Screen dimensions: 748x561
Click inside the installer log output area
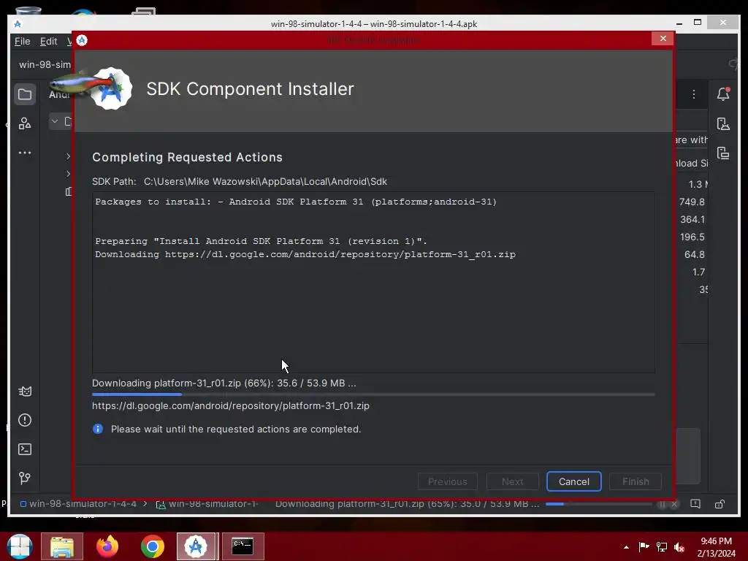click(x=373, y=283)
